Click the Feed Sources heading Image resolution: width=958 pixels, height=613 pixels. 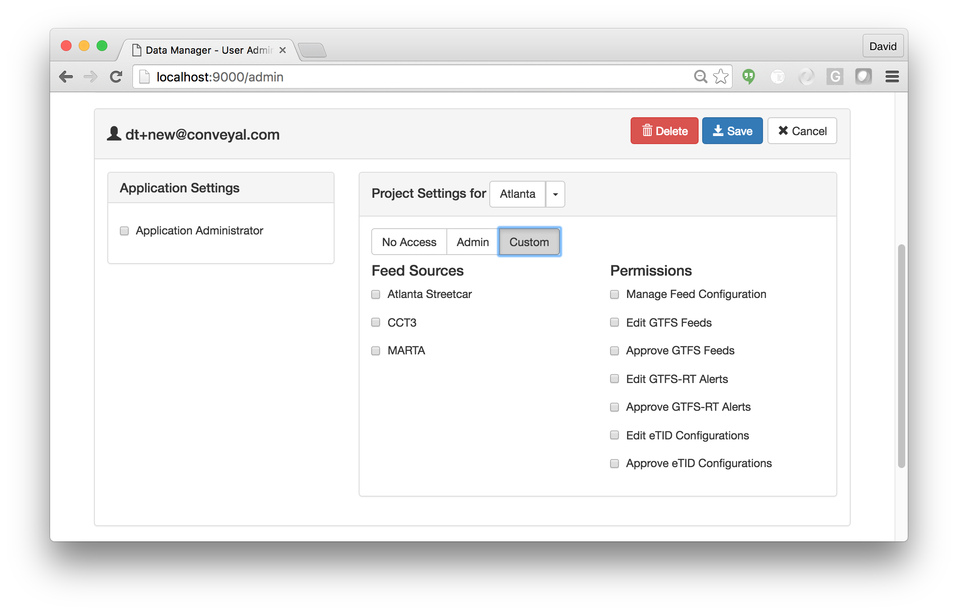(417, 271)
